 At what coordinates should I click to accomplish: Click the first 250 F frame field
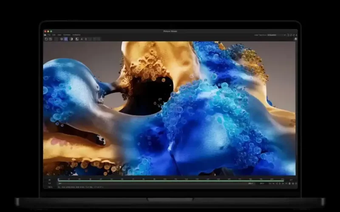(250, 184)
